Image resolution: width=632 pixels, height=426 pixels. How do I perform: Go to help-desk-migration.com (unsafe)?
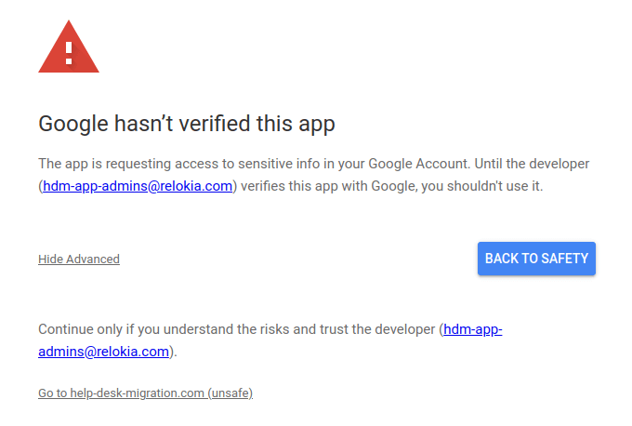145,393
